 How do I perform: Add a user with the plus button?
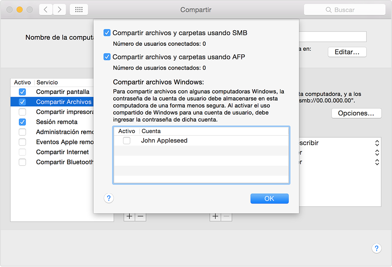(x=215, y=216)
